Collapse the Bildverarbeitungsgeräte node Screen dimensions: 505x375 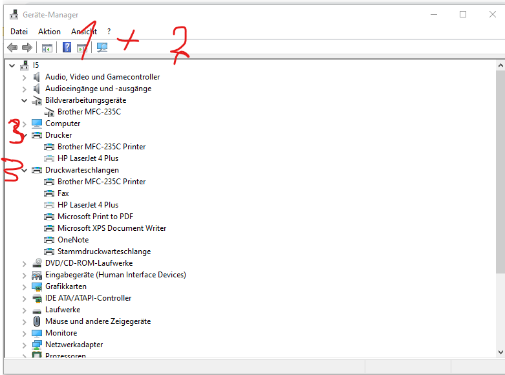(24, 100)
